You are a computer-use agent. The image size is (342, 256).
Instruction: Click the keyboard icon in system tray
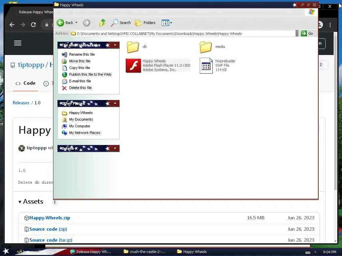(x=308, y=253)
